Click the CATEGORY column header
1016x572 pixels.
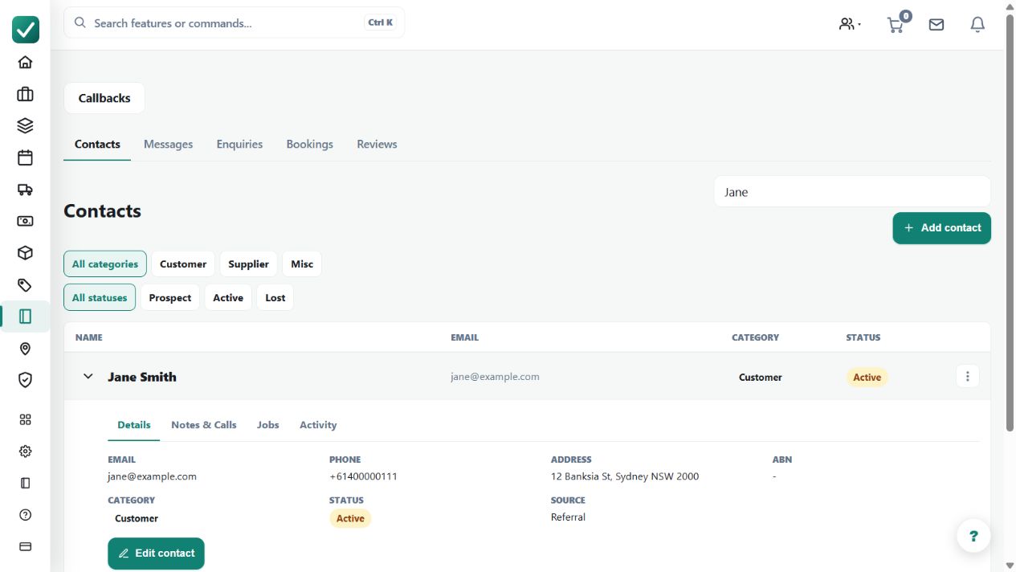(755, 337)
